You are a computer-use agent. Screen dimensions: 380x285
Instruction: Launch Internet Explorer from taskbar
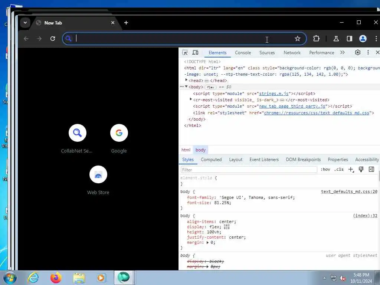coord(33,278)
